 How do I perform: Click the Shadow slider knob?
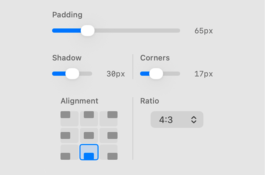point(72,74)
